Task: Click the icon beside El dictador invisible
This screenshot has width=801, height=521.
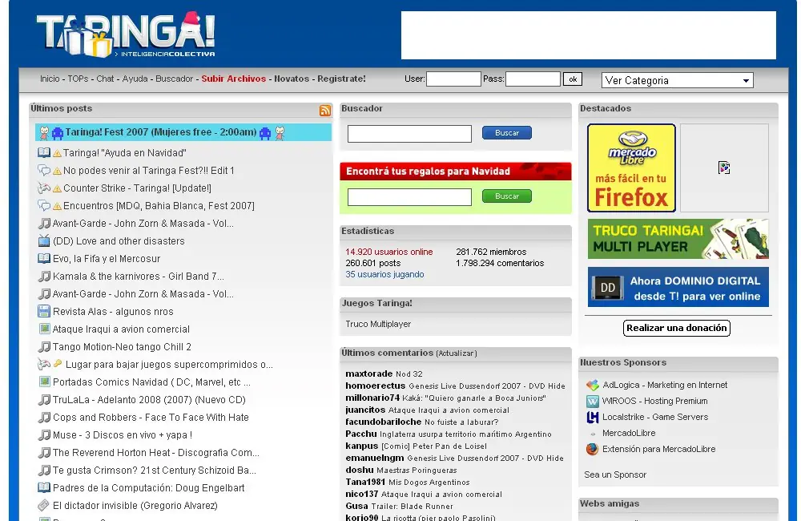Action: 44,505
